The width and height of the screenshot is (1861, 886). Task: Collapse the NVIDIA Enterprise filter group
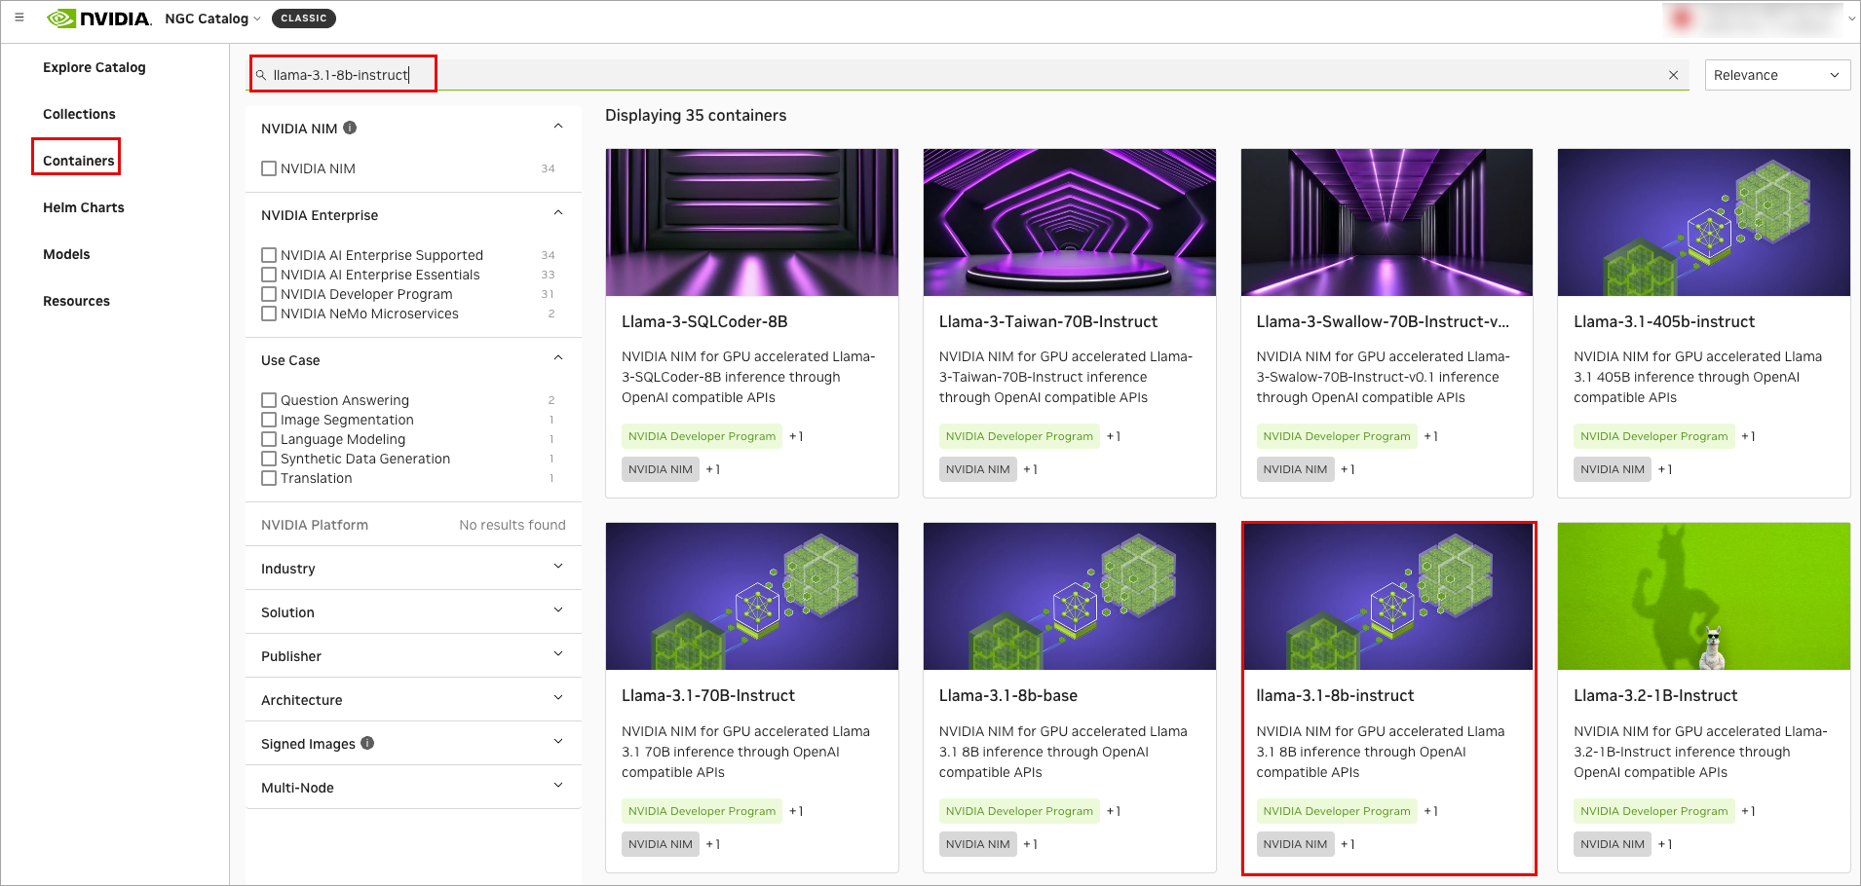click(x=558, y=213)
